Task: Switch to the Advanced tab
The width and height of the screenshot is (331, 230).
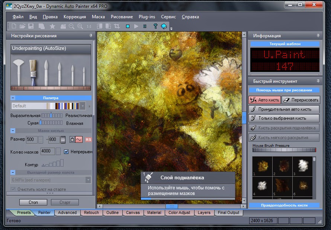Action: 67,212
